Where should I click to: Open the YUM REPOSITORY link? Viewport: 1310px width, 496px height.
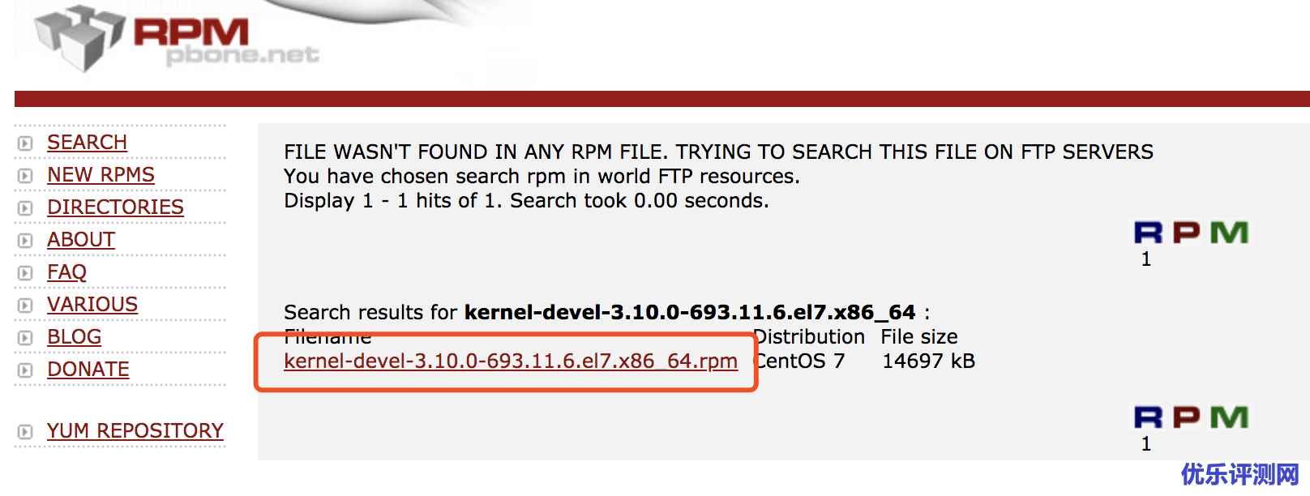pyautogui.click(x=135, y=431)
